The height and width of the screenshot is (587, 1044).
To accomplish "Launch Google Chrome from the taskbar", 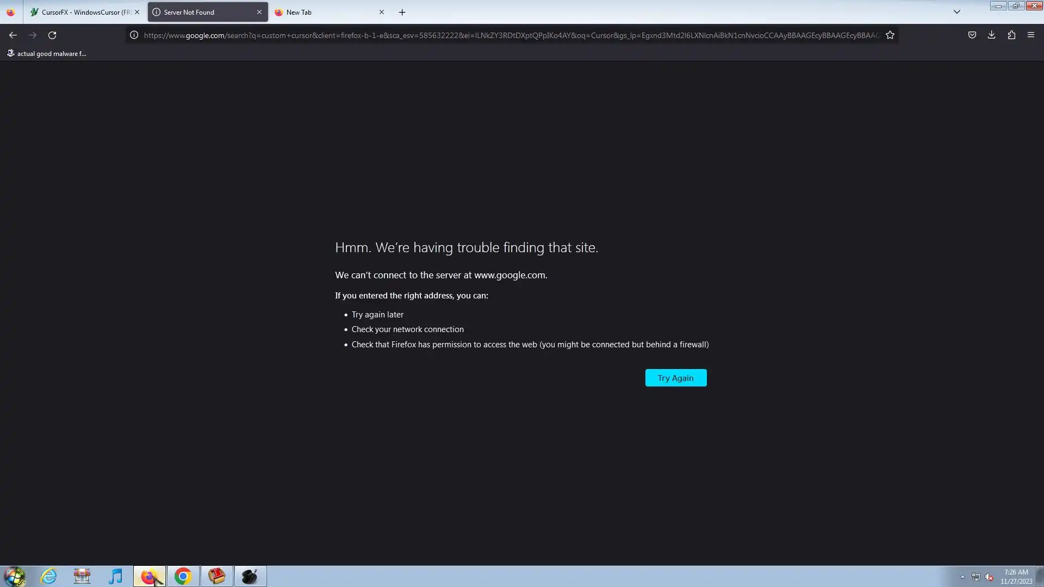I will tap(183, 576).
